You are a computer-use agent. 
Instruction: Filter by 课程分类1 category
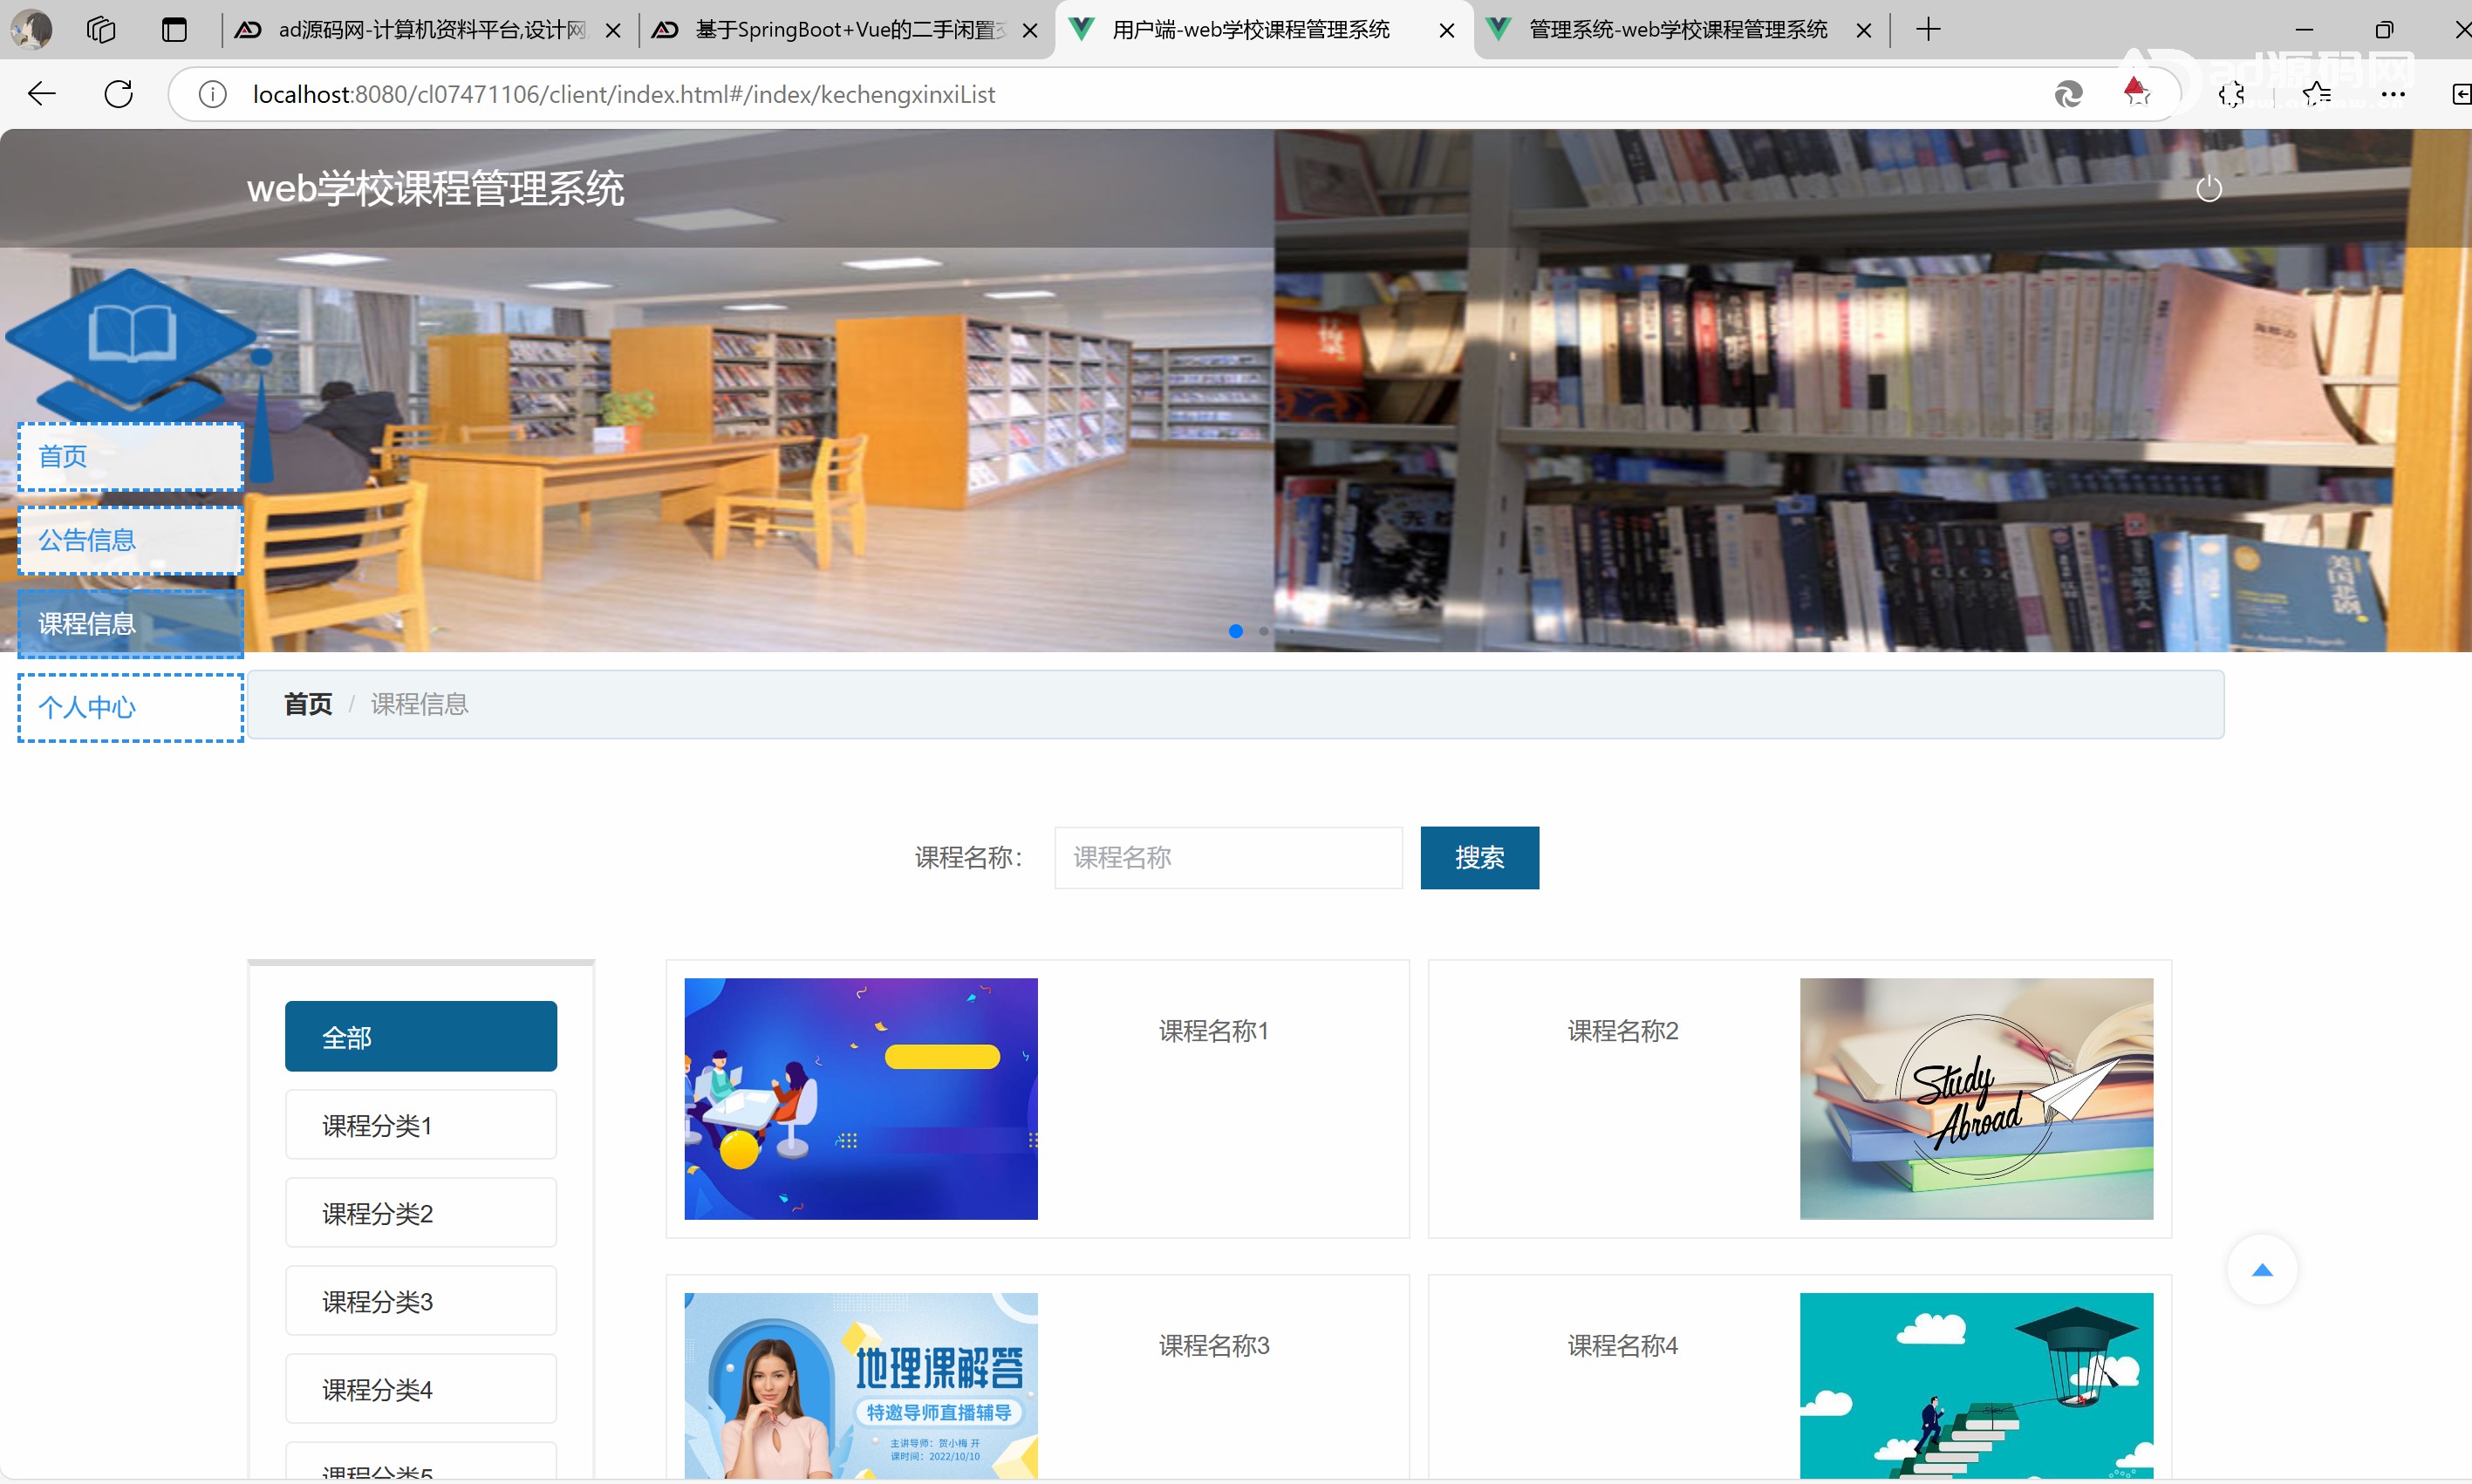click(x=420, y=1125)
